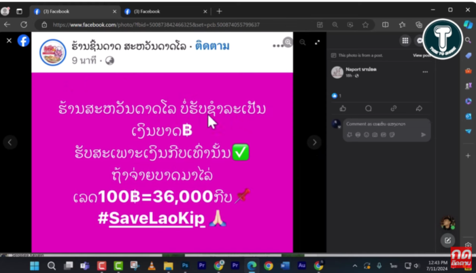
Task: Open Adobe Audition from the taskbar
Action: pyautogui.click(x=302, y=266)
